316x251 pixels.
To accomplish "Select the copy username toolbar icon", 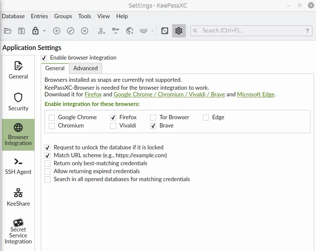I will pyautogui.click(x=101, y=30).
